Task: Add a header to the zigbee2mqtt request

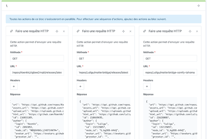Action: point(14,86)
